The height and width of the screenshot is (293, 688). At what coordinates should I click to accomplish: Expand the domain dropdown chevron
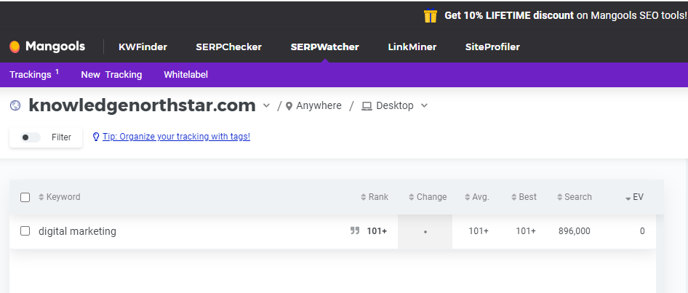coord(266,105)
